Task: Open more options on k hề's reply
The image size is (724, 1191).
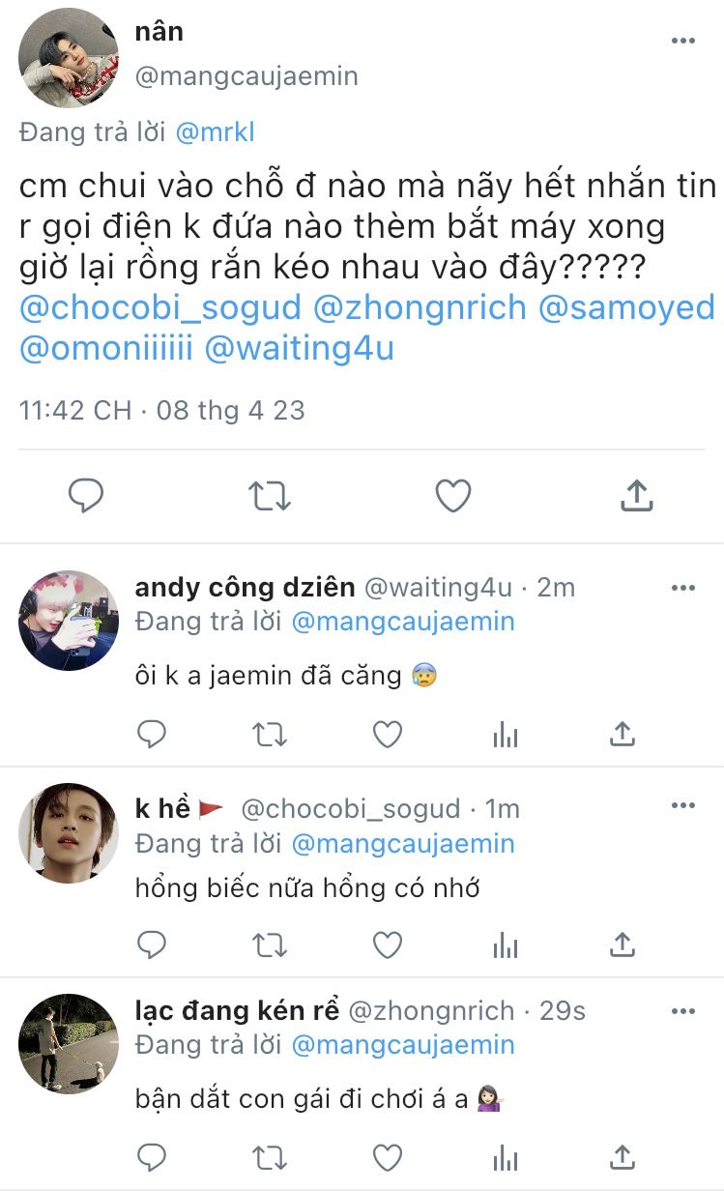Action: [683, 804]
